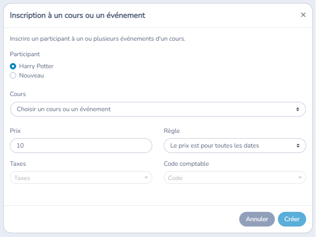The image size is (316, 237).
Task: Click the Cours section label
Action: pyautogui.click(x=18, y=94)
